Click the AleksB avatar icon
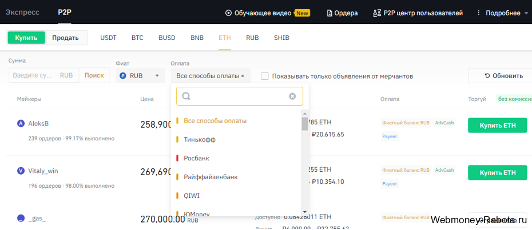This screenshot has width=532, height=230. [21, 124]
